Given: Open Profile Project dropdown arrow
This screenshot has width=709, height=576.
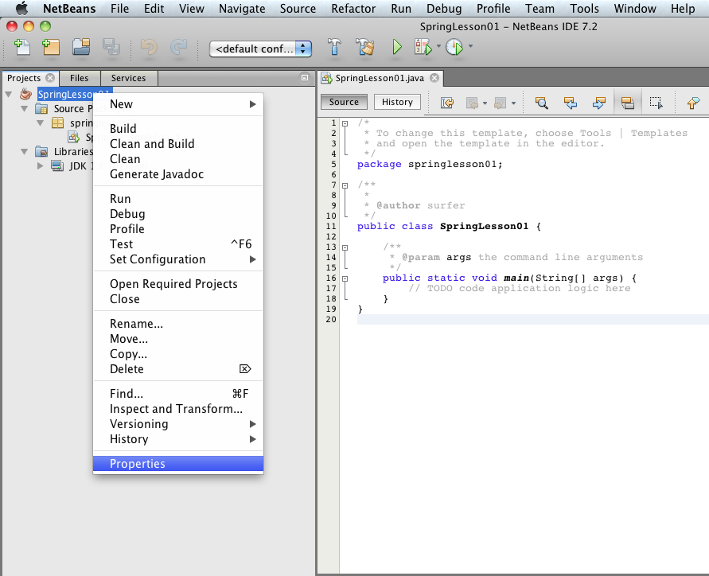Looking at the screenshot, I should click(x=470, y=46).
